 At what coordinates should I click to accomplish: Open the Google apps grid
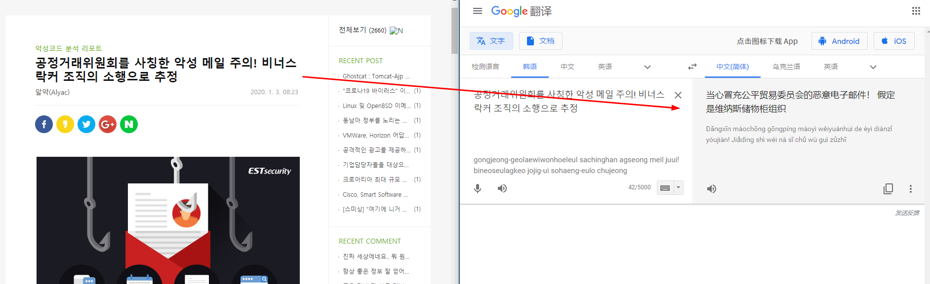pos(916,11)
